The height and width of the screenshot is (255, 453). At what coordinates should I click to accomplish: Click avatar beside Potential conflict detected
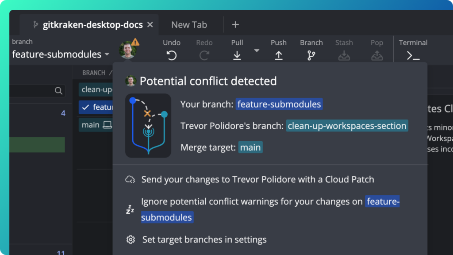coord(131,81)
